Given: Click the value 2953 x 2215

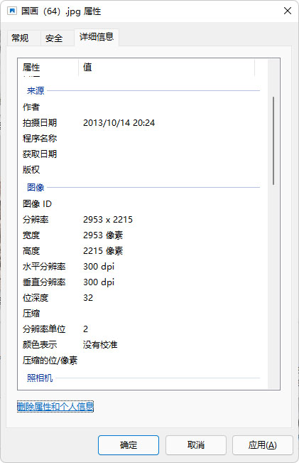Looking at the screenshot, I should coord(108,219).
